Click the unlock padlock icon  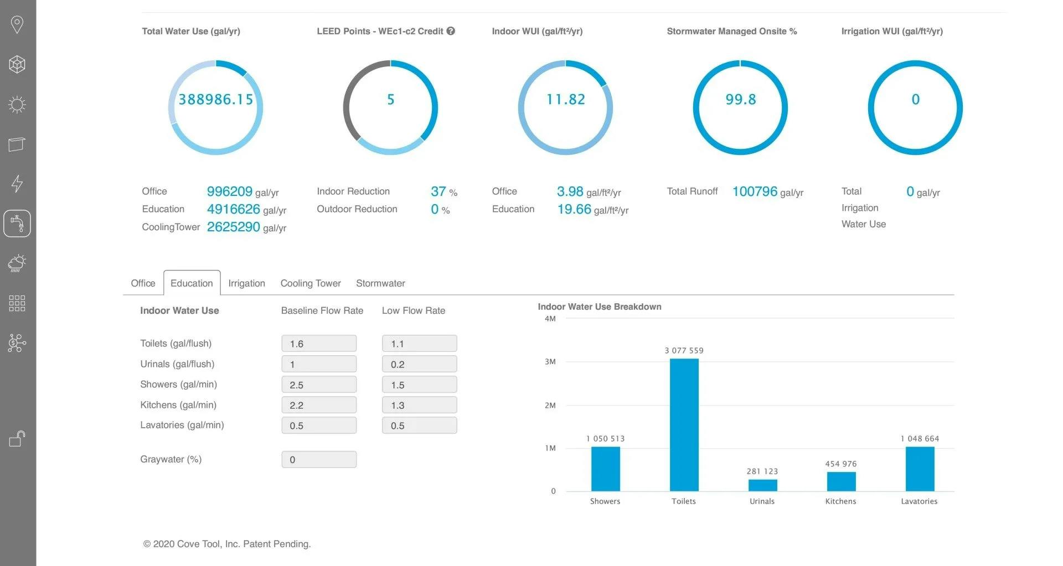point(17,438)
